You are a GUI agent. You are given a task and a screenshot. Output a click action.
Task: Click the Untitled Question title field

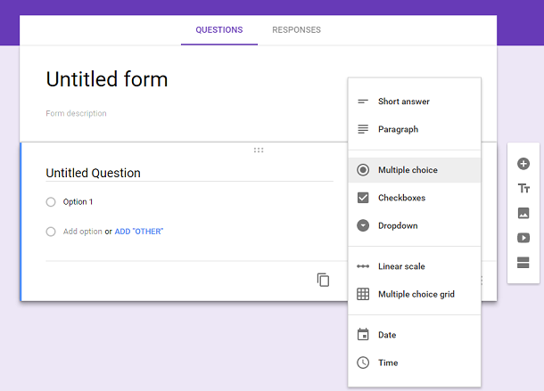click(x=189, y=173)
